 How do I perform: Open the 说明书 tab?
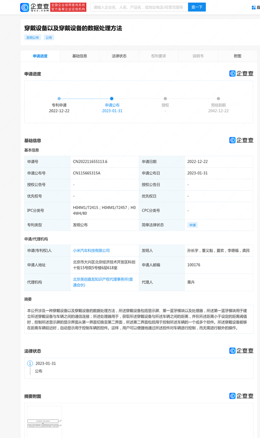tap(198, 56)
